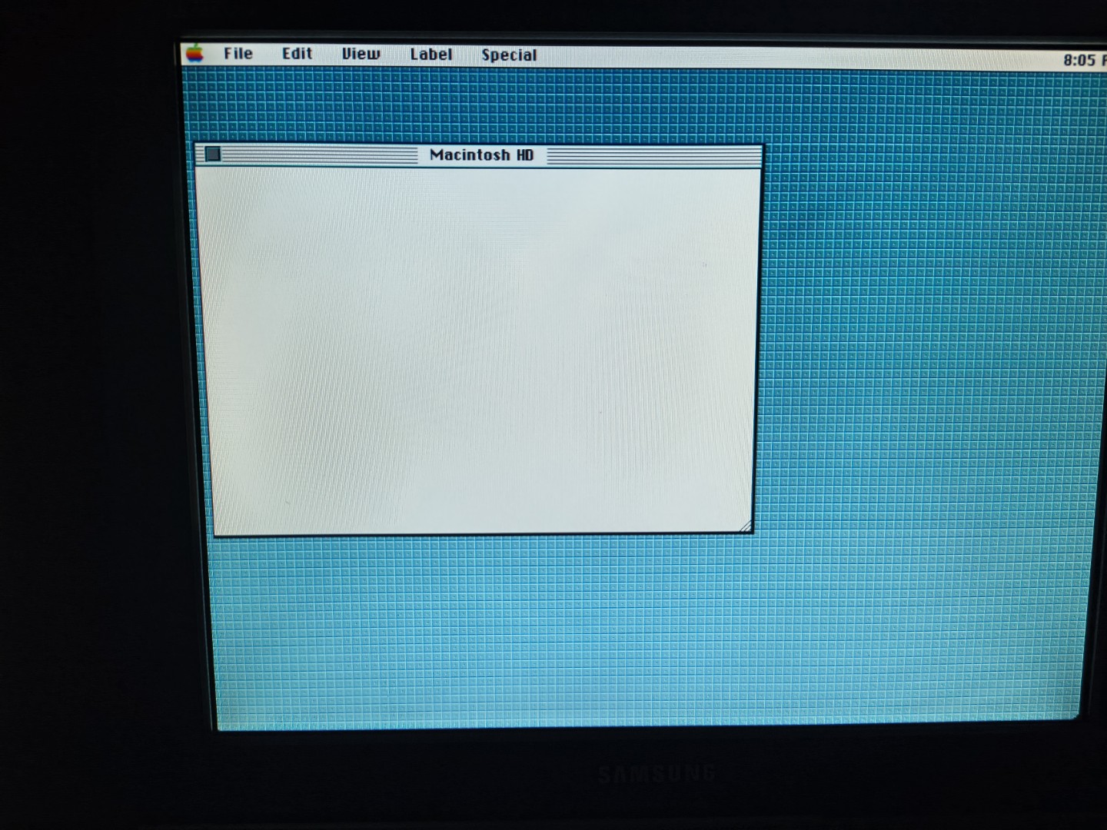Click the desktop right of the window

[922, 346]
